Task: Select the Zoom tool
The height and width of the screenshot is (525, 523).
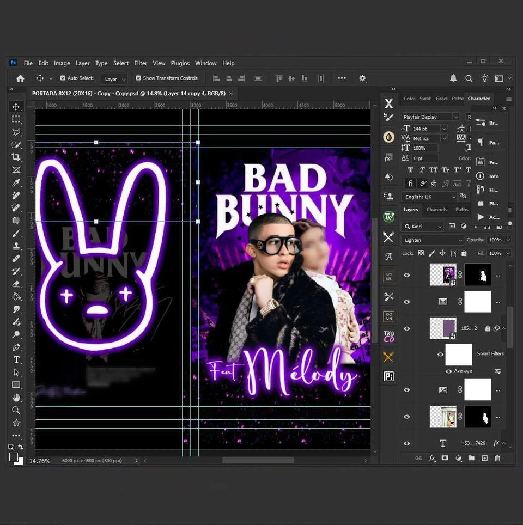Action: [x=16, y=411]
